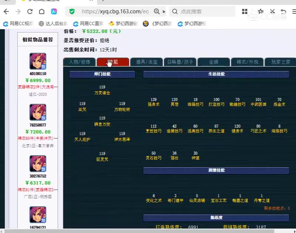Select the 技能 tab

pyautogui.click(x=113, y=62)
